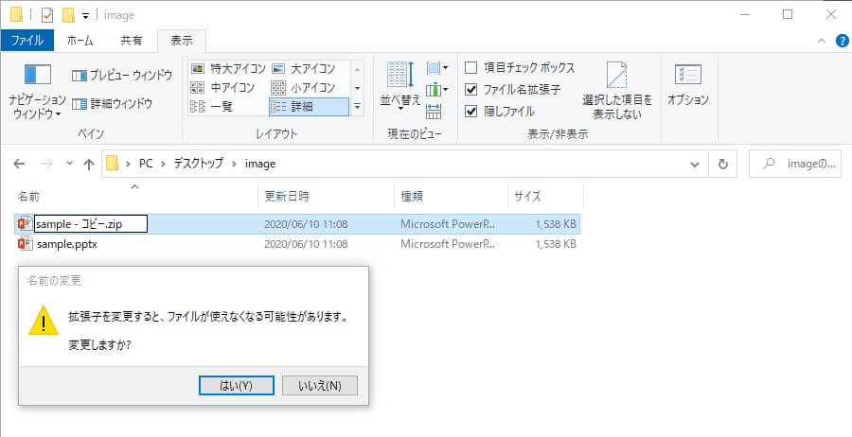Open the Group by dropdown icon
852x437 pixels.
pyautogui.click(x=437, y=68)
